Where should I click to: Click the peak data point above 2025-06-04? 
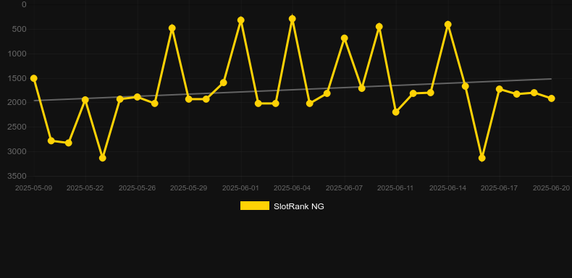(x=293, y=19)
